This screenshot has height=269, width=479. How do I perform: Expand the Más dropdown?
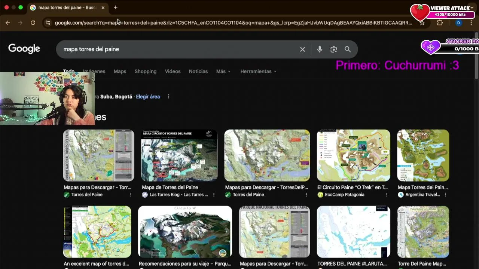point(223,71)
